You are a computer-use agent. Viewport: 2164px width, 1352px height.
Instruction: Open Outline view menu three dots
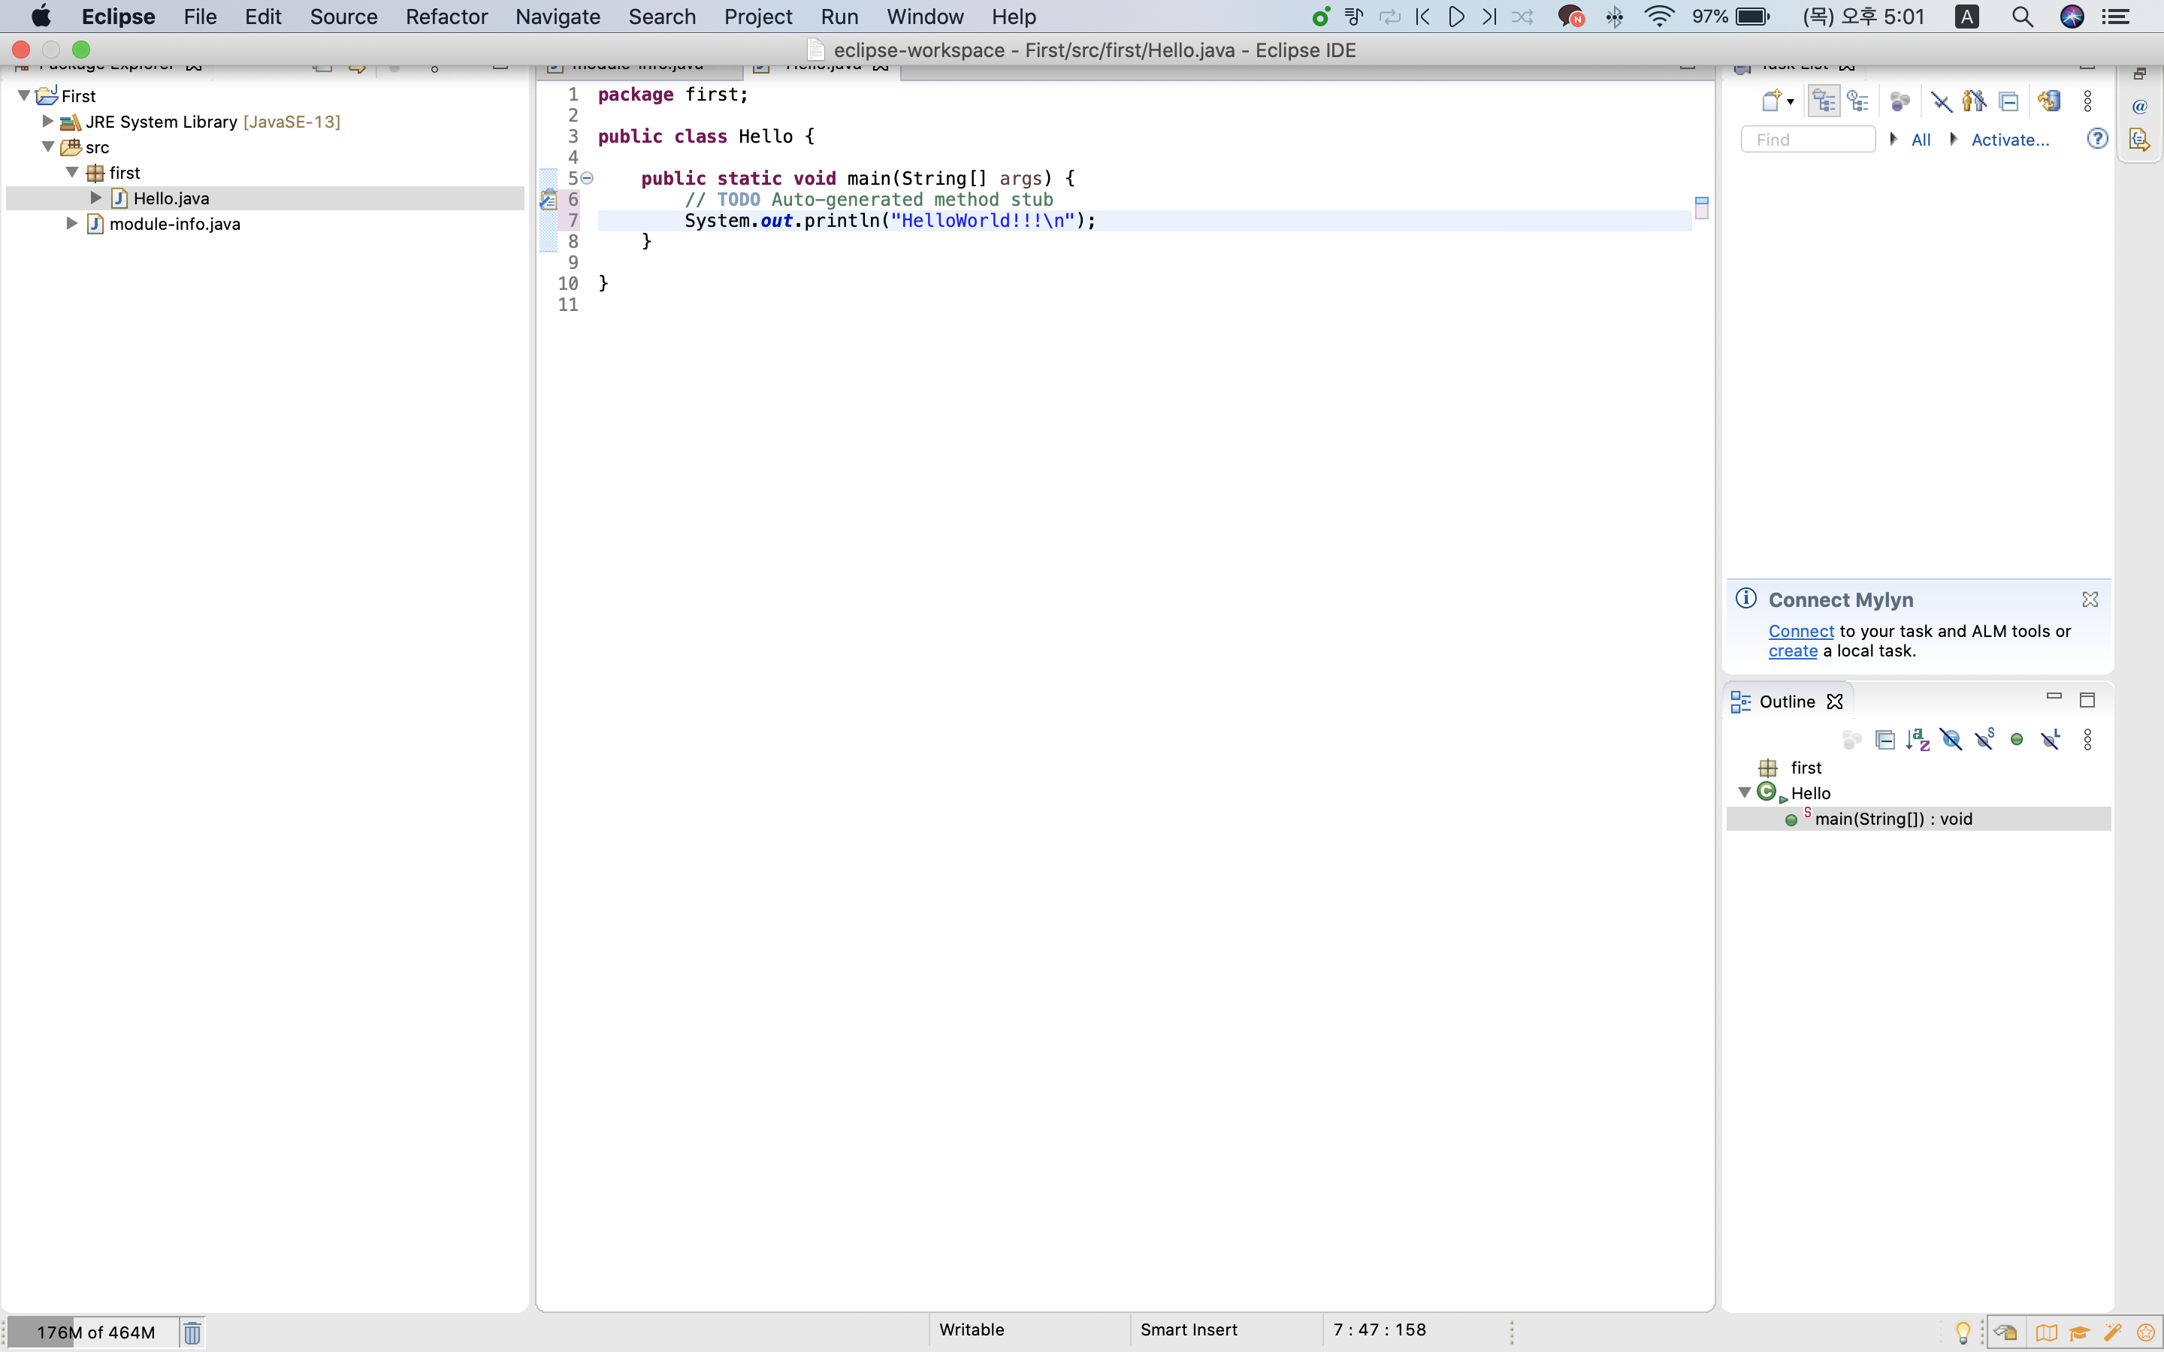(x=2087, y=740)
